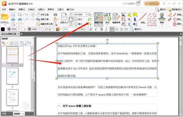Open the Document (文档) menu

pos(31,9)
